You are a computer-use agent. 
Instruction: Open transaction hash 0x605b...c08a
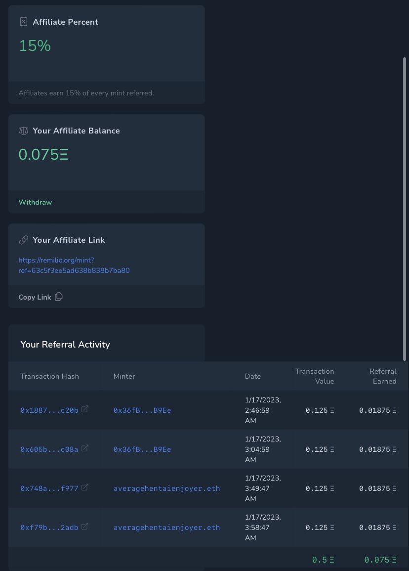49,449
